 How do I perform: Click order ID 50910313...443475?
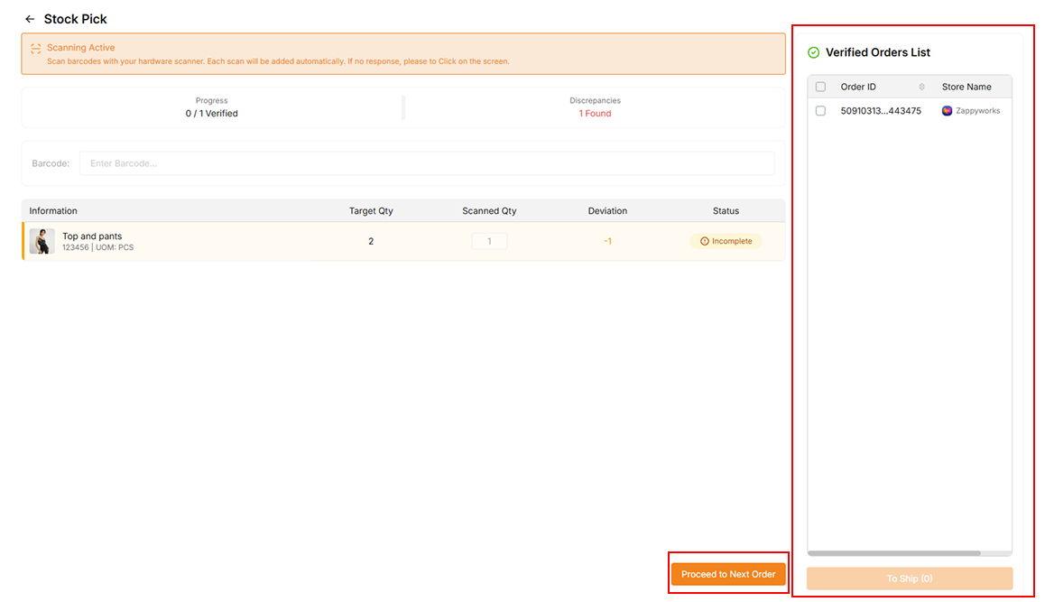coord(881,111)
